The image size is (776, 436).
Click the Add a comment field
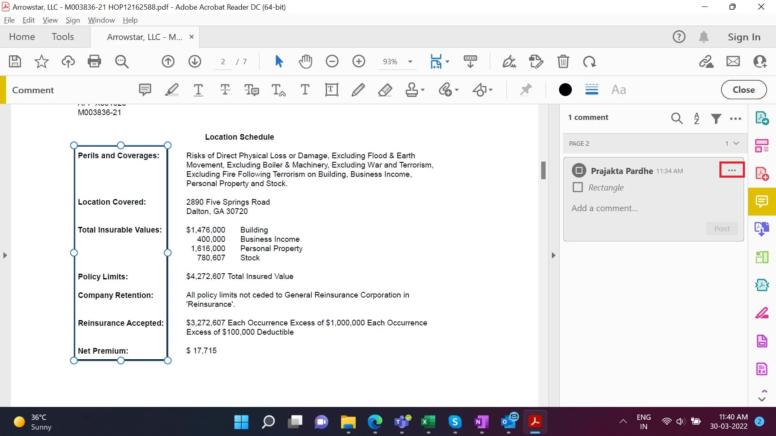pyautogui.click(x=604, y=208)
